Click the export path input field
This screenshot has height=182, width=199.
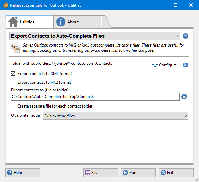[95, 97]
